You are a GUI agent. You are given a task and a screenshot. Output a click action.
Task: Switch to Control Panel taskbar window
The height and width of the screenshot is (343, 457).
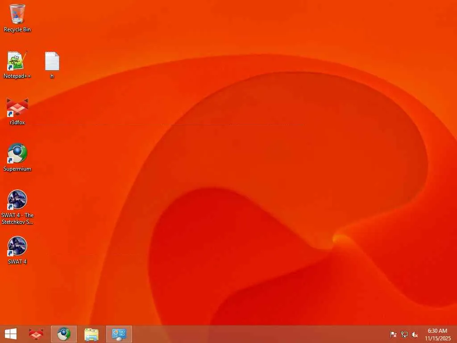click(x=119, y=334)
